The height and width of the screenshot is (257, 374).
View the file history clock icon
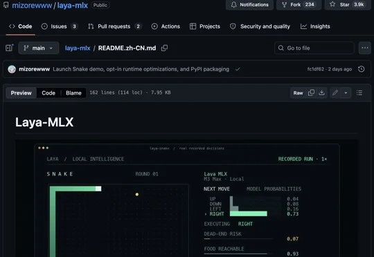tap(362, 69)
